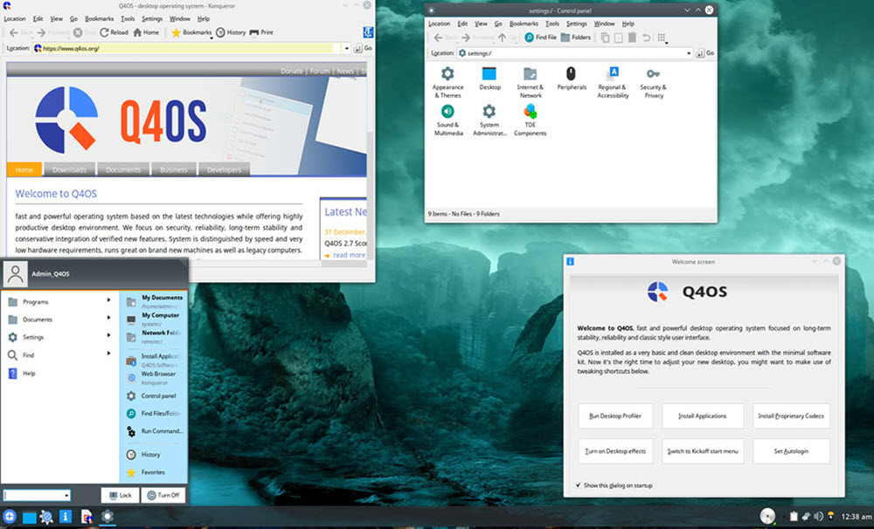The image size is (874, 529).
Task: Expand the Konqueror location URL dropdown
Action: [346, 49]
